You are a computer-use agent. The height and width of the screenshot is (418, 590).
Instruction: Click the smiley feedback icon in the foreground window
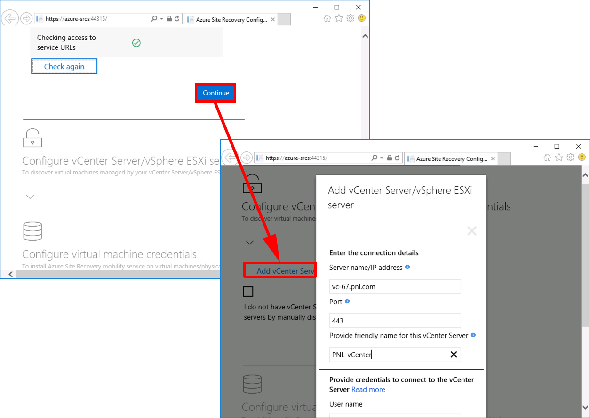pos(582,157)
